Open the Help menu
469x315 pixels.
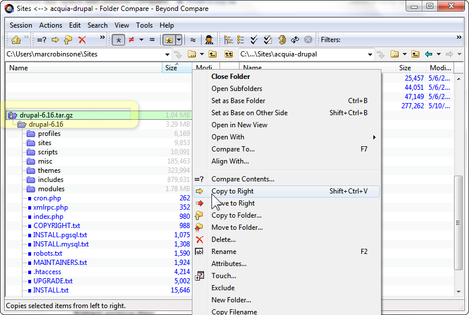167,25
